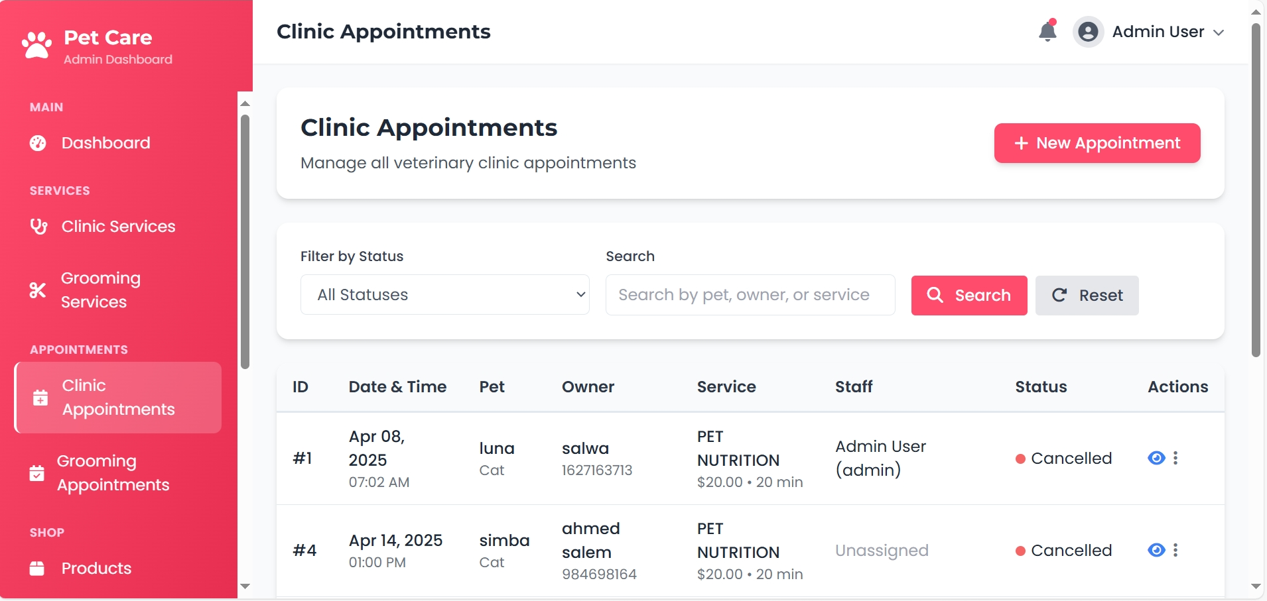View details of appointment #1 via eye icon
The image size is (1267, 601).
1156,458
